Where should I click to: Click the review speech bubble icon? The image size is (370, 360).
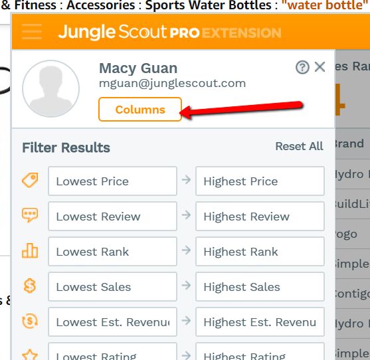tap(30, 215)
